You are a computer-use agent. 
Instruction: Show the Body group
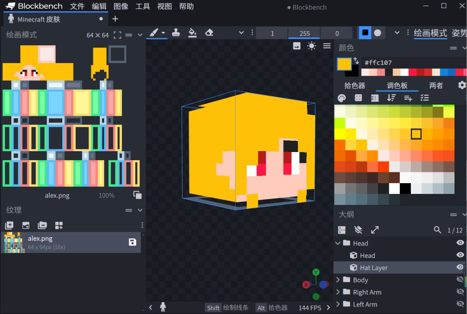coord(460,279)
